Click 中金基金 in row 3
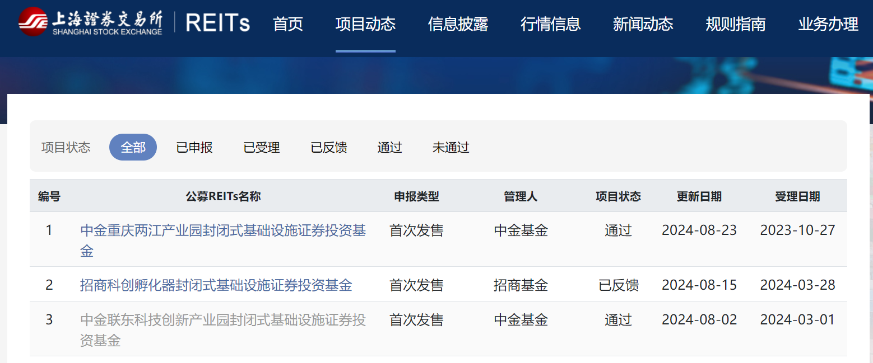 pos(521,320)
